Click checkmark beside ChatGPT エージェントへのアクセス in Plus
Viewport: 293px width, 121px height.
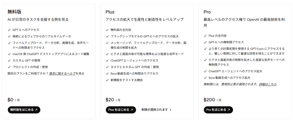tap(107, 60)
